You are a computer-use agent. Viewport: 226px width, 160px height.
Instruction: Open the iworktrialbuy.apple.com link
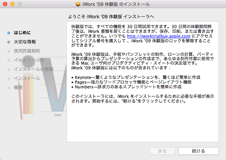[158, 36]
